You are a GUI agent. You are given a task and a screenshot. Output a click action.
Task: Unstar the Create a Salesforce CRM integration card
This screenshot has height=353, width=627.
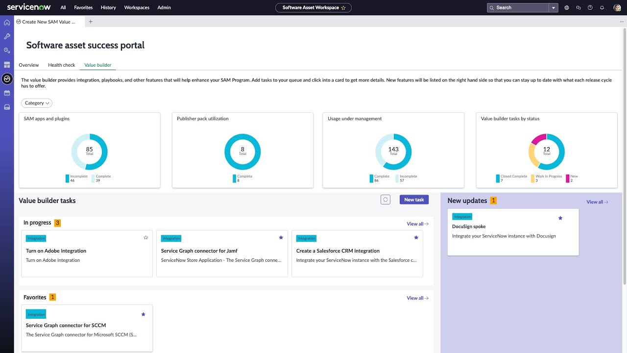click(416, 237)
